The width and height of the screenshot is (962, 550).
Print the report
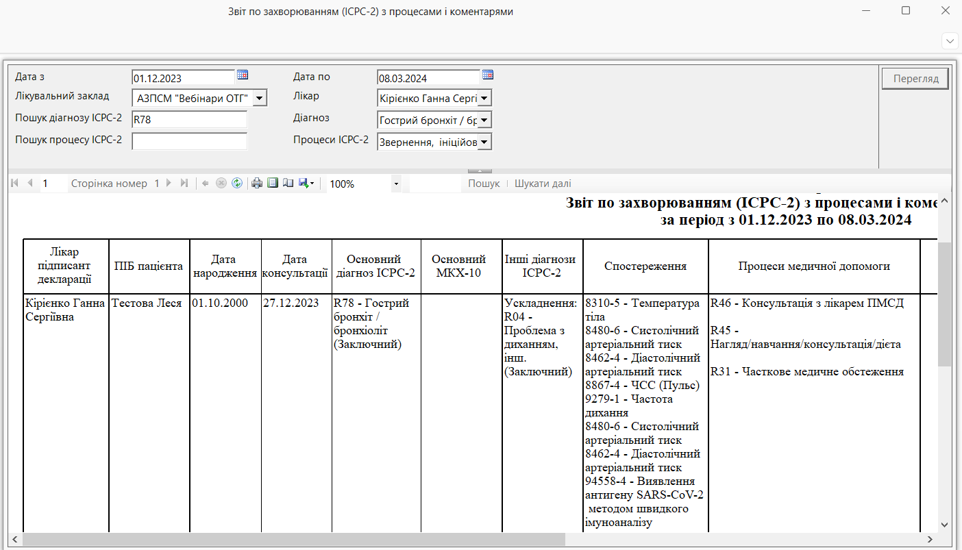coord(257,184)
